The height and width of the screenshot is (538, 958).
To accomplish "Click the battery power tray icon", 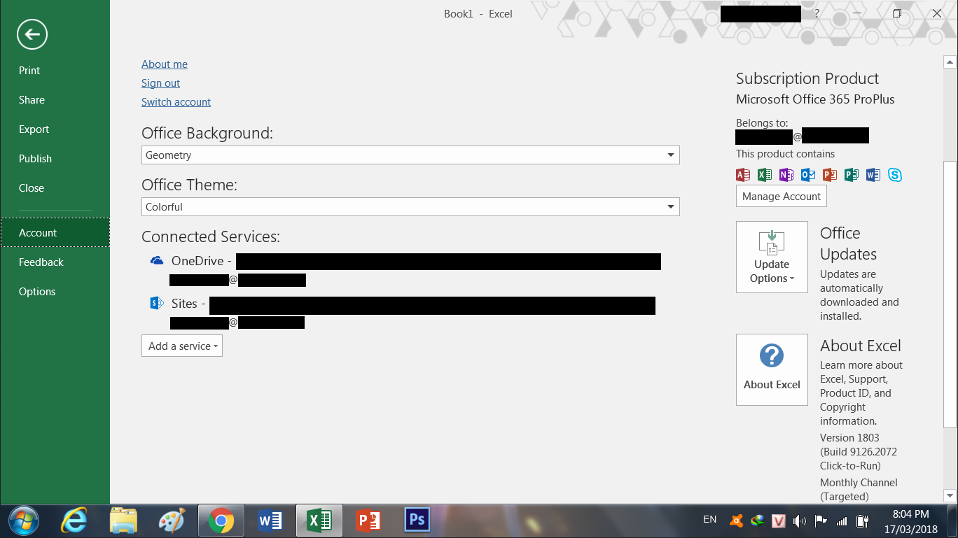I will coord(863,521).
